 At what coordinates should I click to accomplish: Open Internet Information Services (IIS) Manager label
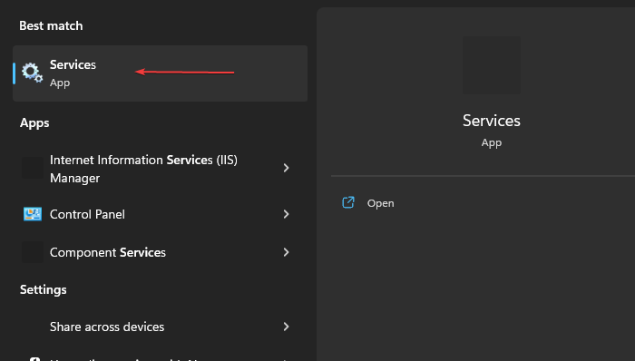143,169
